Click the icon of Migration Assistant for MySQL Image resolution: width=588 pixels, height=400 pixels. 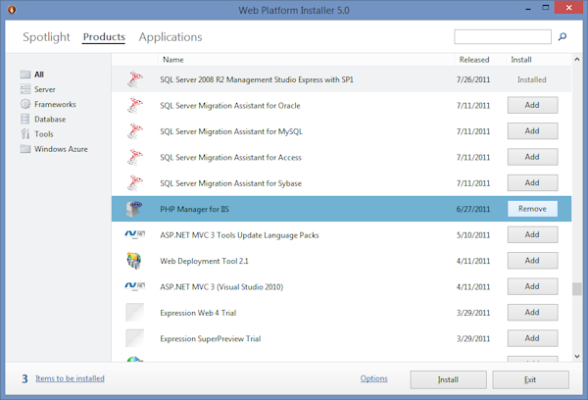(135, 131)
